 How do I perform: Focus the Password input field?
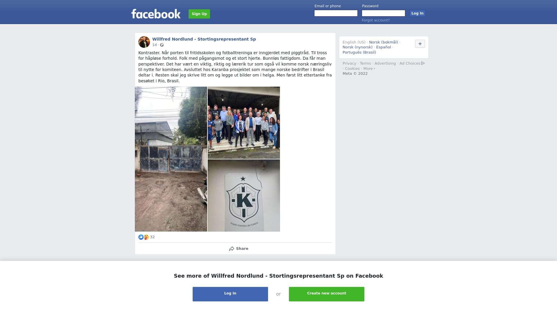tap(384, 13)
